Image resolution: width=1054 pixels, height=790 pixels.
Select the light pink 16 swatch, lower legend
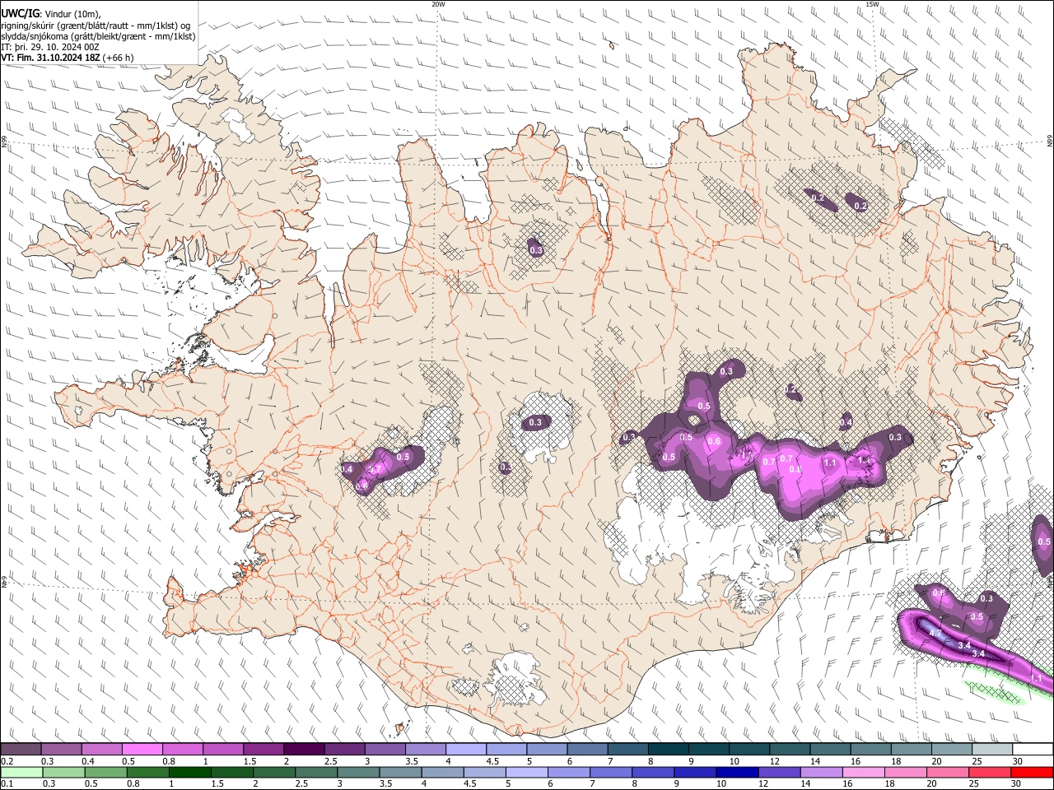pos(863,772)
